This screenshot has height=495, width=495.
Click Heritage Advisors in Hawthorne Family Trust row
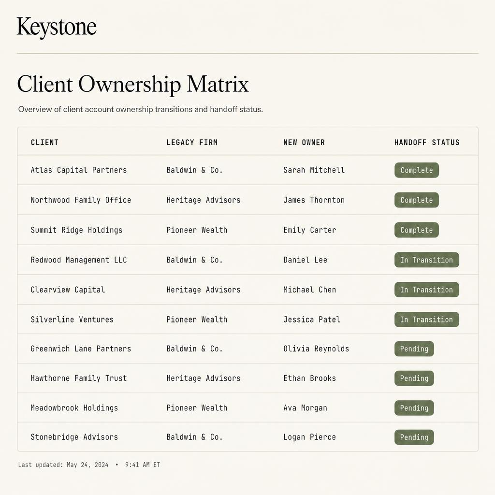(x=204, y=378)
